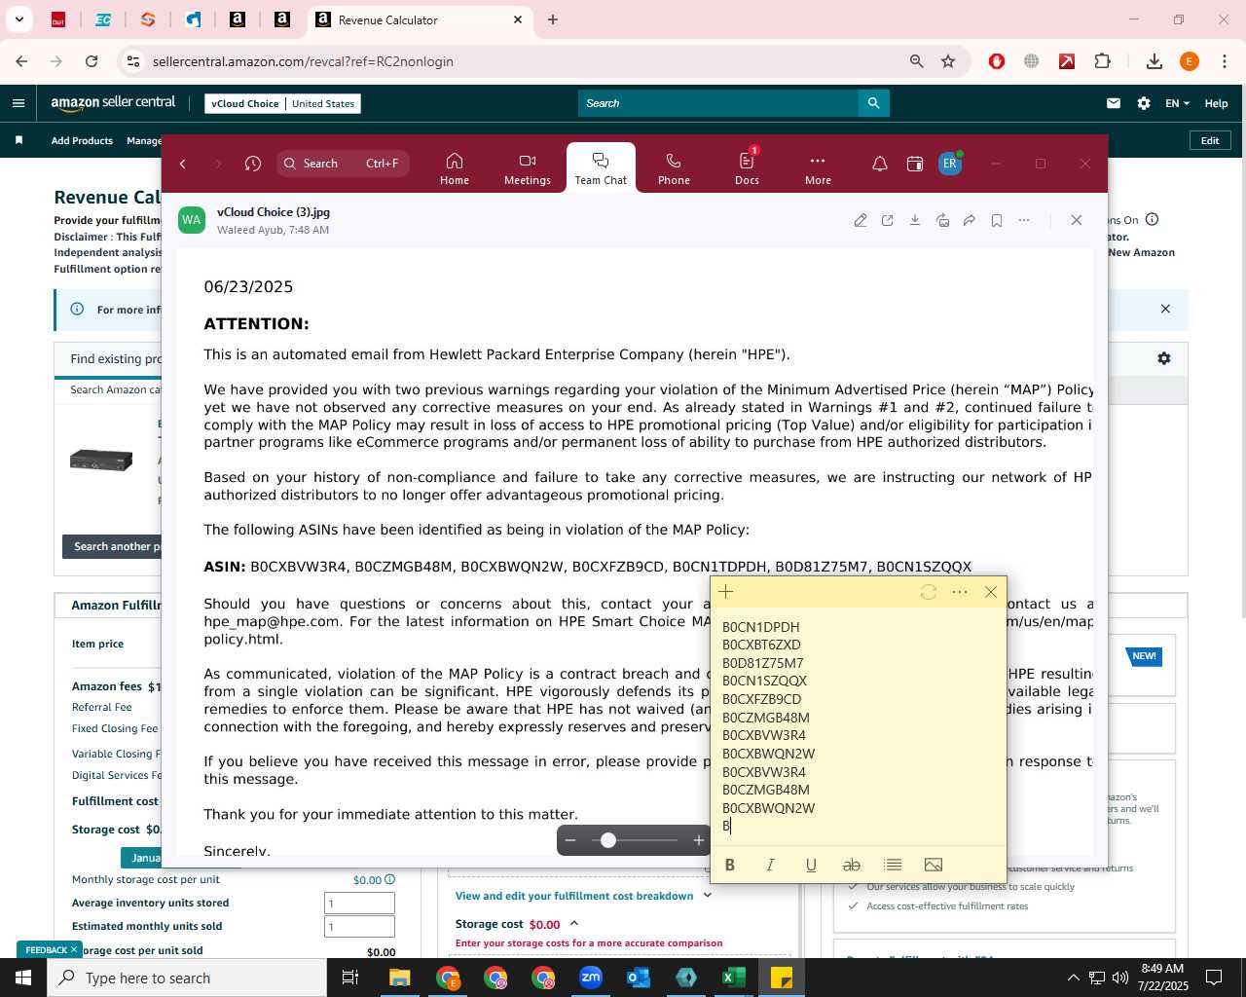Click Seller Central search magnifier button
The height and width of the screenshot is (997, 1246).
pyautogui.click(x=874, y=103)
